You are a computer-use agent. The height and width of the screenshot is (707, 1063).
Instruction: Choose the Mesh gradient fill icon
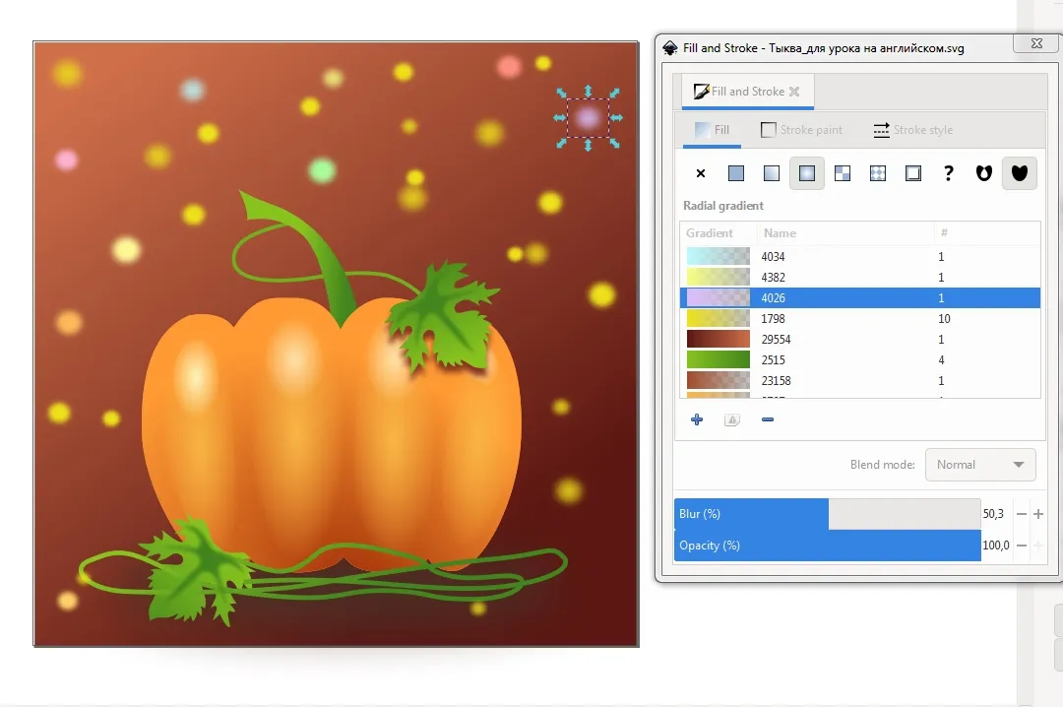tap(843, 173)
